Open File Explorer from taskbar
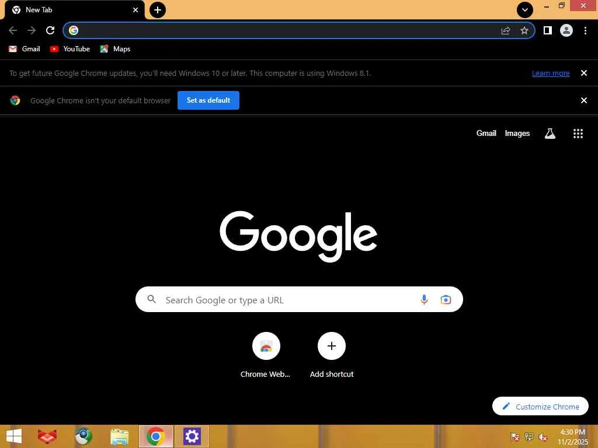 click(x=119, y=436)
